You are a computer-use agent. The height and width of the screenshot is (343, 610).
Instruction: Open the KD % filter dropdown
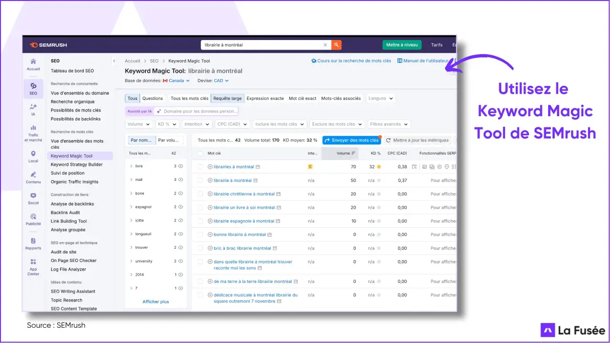(x=167, y=124)
